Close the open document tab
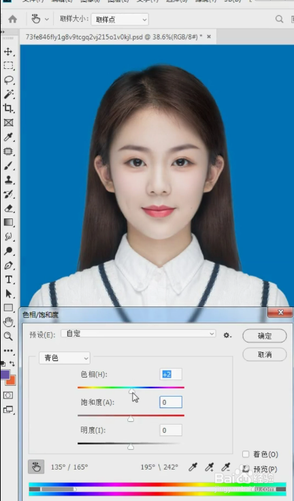 pyautogui.click(x=209, y=37)
